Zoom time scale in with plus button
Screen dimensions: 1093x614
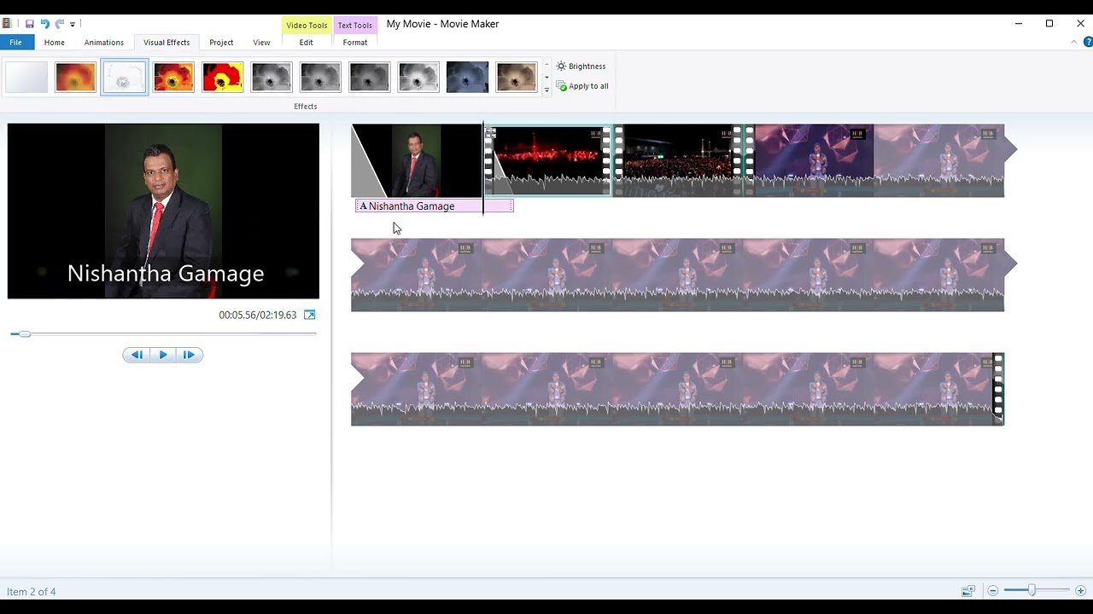1080,591
